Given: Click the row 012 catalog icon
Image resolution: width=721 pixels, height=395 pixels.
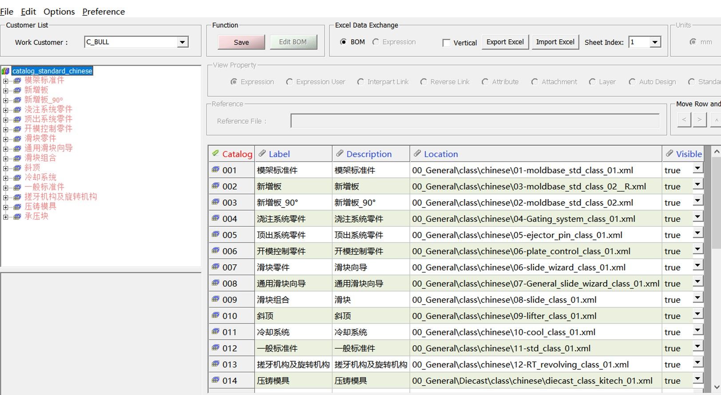Looking at the screenshot, I should [x=216, y=347].
